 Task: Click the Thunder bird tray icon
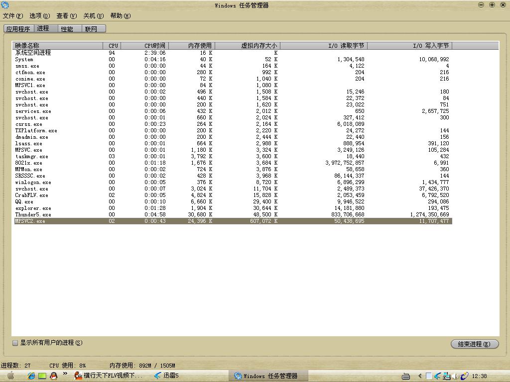(437, 376)
